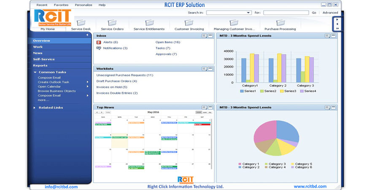The height and width of the screenshot is (190, 367).
Task: Open Unassigned Purchase Requests (11)
Action: (125, 75)
